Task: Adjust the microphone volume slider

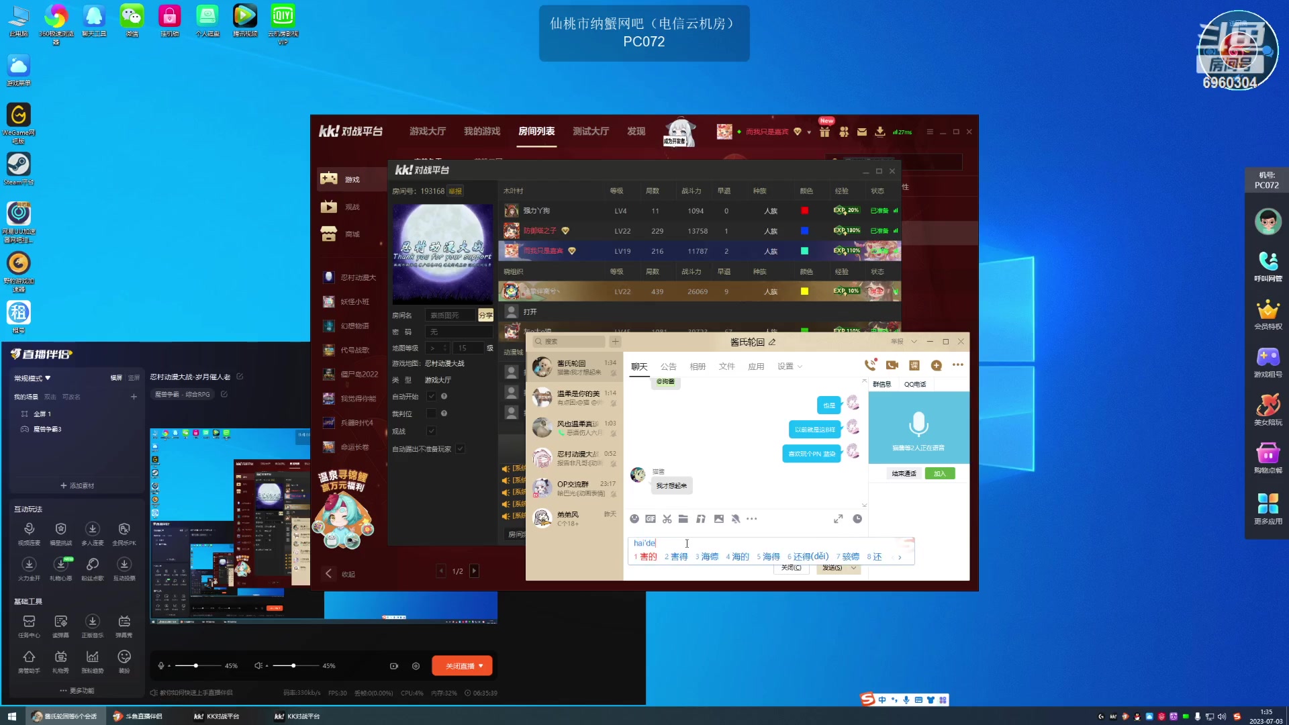Action: (197, 666)
